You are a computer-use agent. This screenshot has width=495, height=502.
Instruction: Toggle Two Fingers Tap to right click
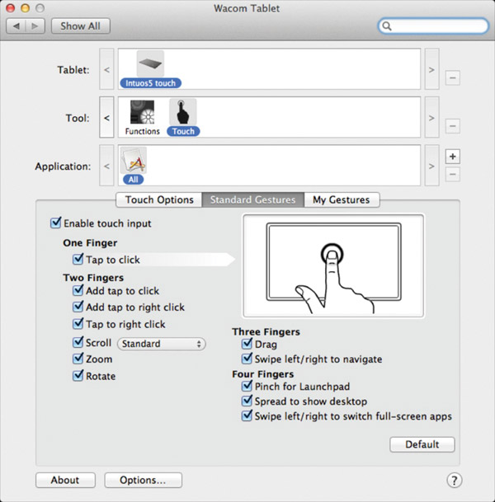78,323
